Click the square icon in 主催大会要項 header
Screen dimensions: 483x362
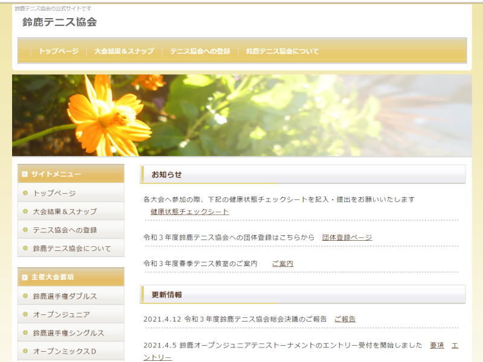click(x=25, y=278)
